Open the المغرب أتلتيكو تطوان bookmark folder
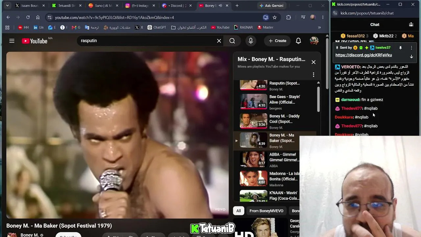The width and height of the screenshot is (421, 237). click(x=189, y=28)
